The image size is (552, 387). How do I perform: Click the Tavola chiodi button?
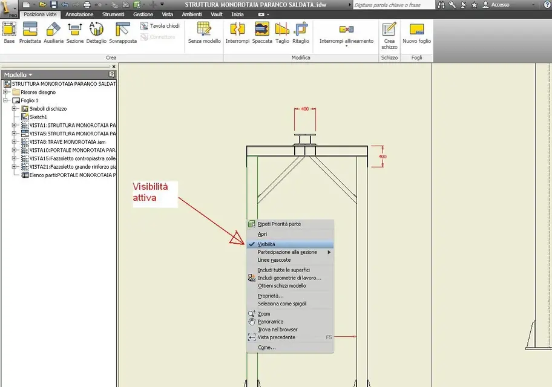pos(160,26)
